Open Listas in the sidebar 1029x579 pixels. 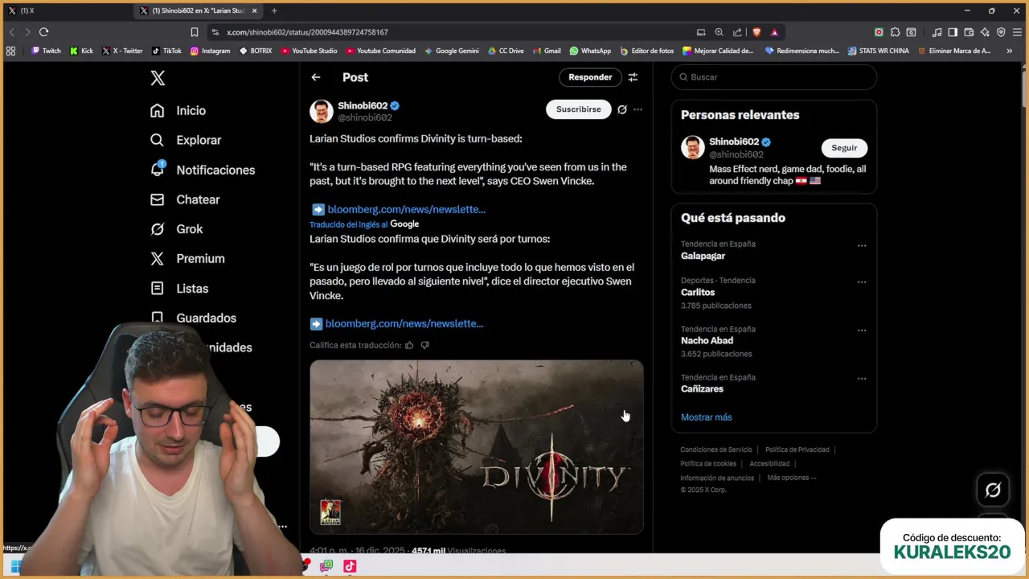pyautogui.click(x=179, y=289)
